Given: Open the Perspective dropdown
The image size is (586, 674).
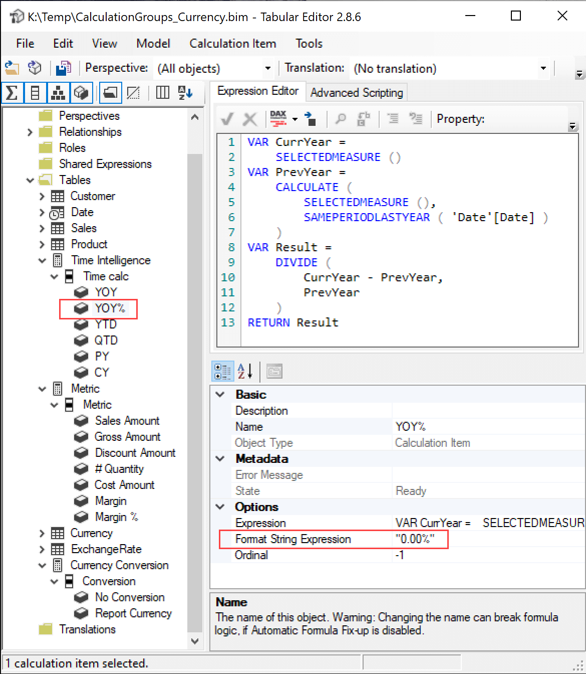Looking at the screenshot, I should click(268, 68).
